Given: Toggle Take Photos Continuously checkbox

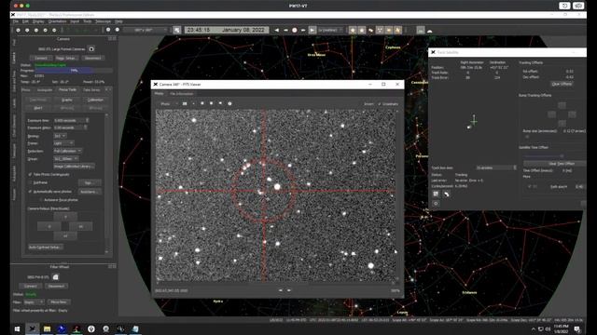Looking at the screenshot, I should [x=30, y=174].
